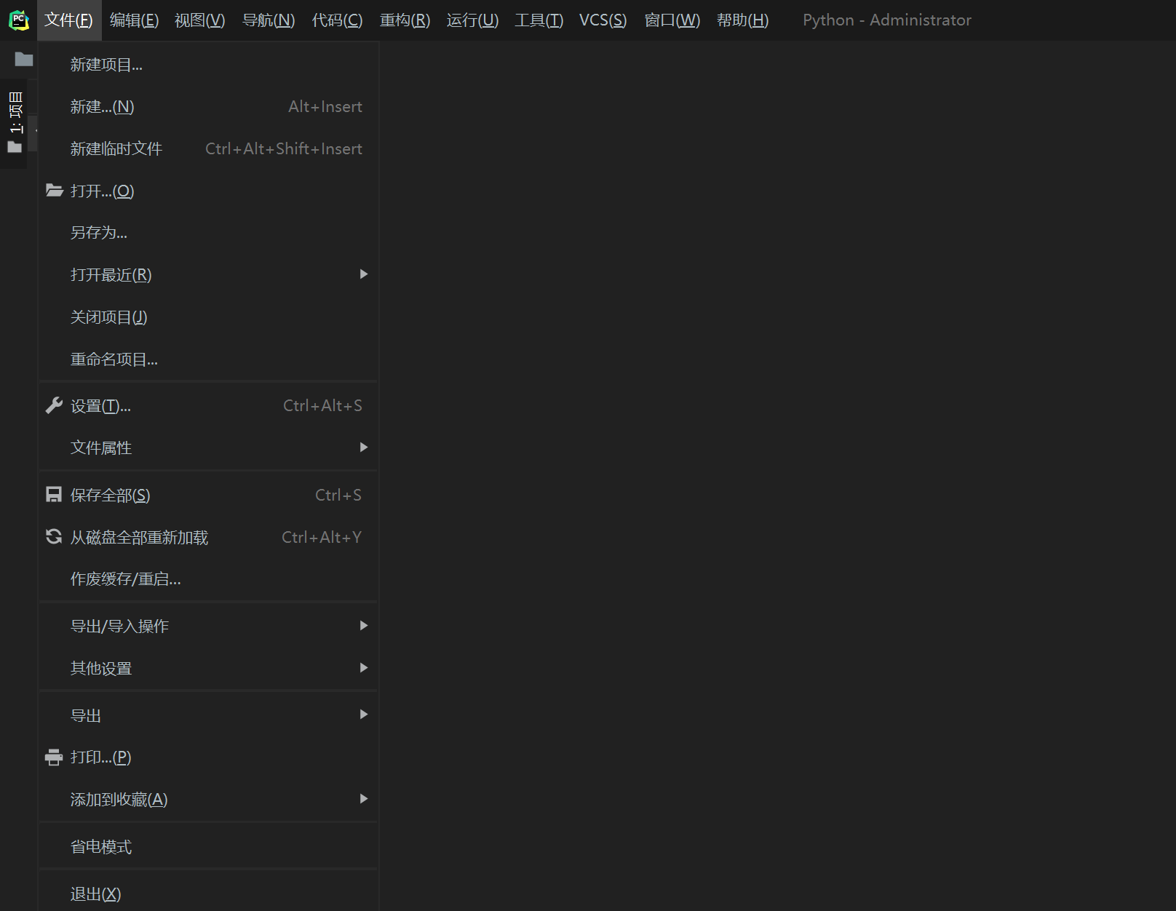Click the folder icon in the left sidebar
This screenshot has height=911, width=1176.
24,59
